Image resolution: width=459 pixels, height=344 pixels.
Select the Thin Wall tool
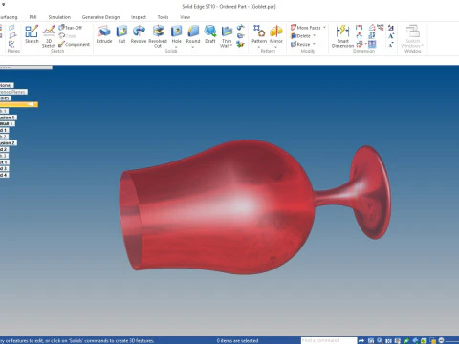(227, 36)
